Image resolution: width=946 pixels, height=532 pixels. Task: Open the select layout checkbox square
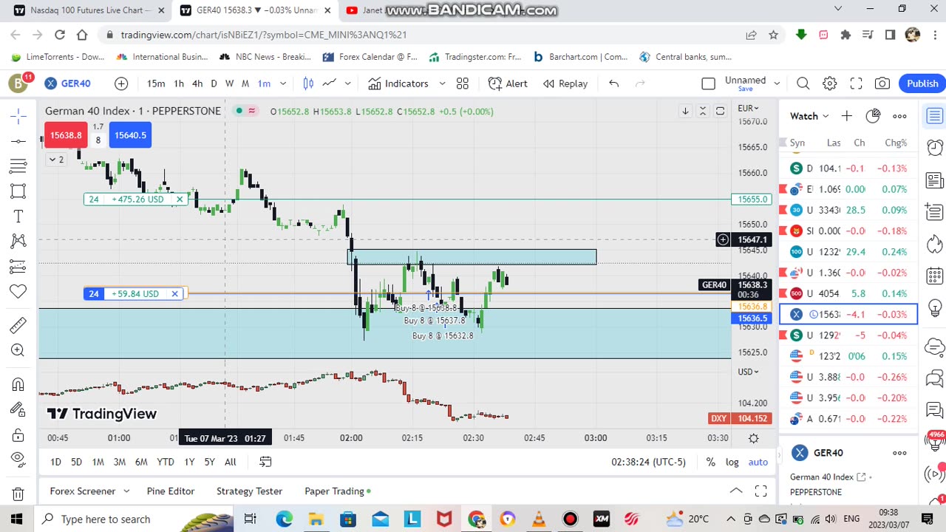pos(708,83)
